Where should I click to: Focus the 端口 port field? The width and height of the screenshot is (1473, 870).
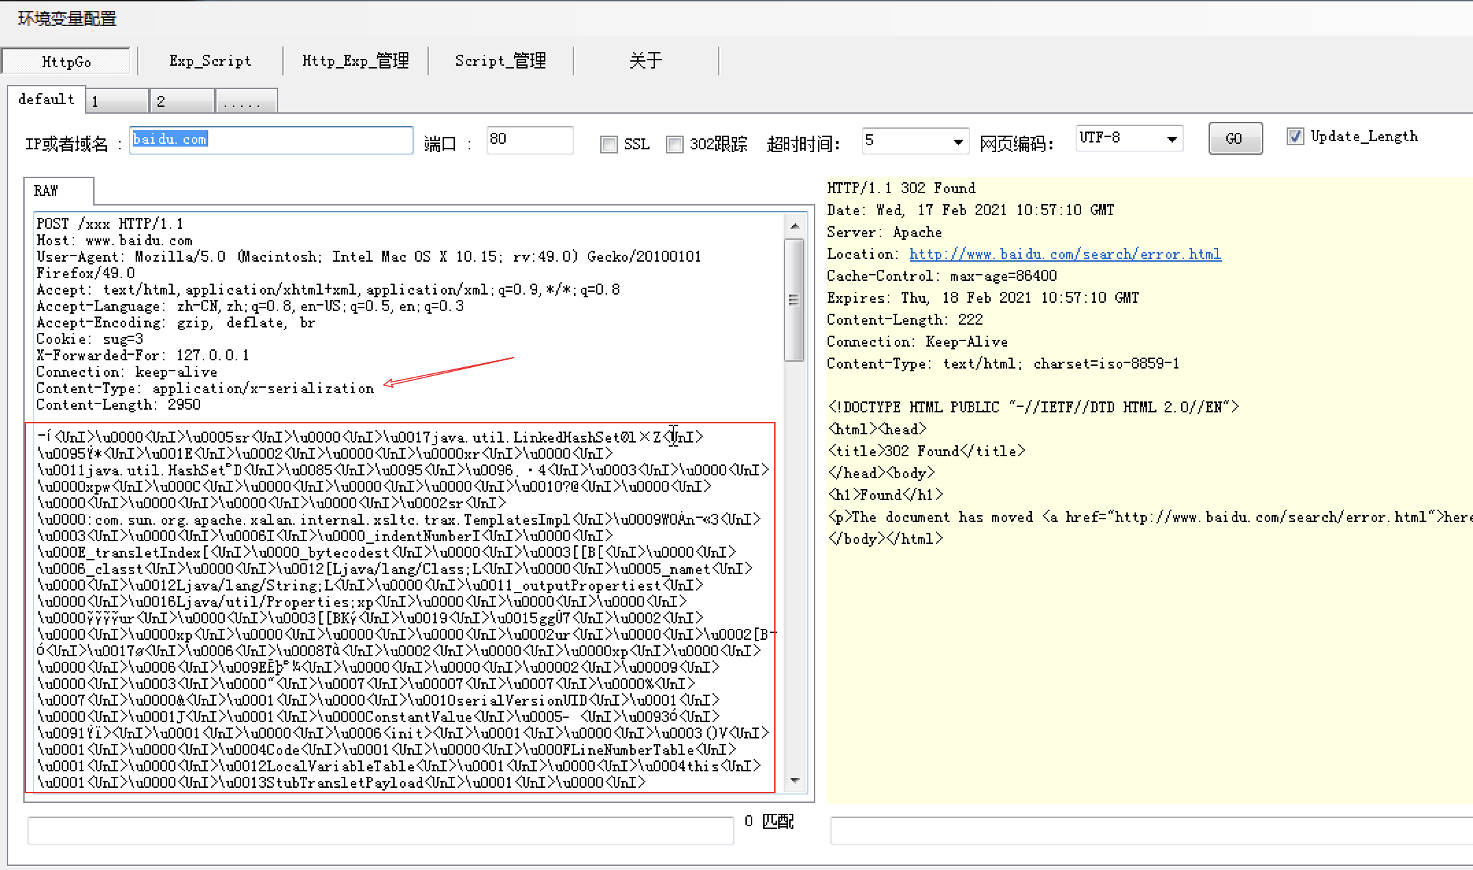click(x=529, y=140)
